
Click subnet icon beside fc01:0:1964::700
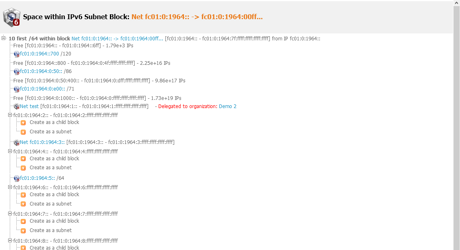click(17, 54)
